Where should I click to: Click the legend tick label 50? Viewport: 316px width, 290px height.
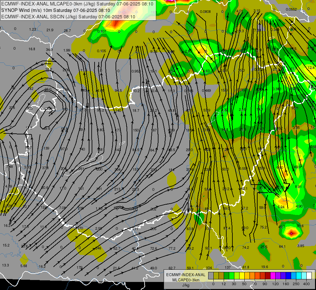[244, 284]
